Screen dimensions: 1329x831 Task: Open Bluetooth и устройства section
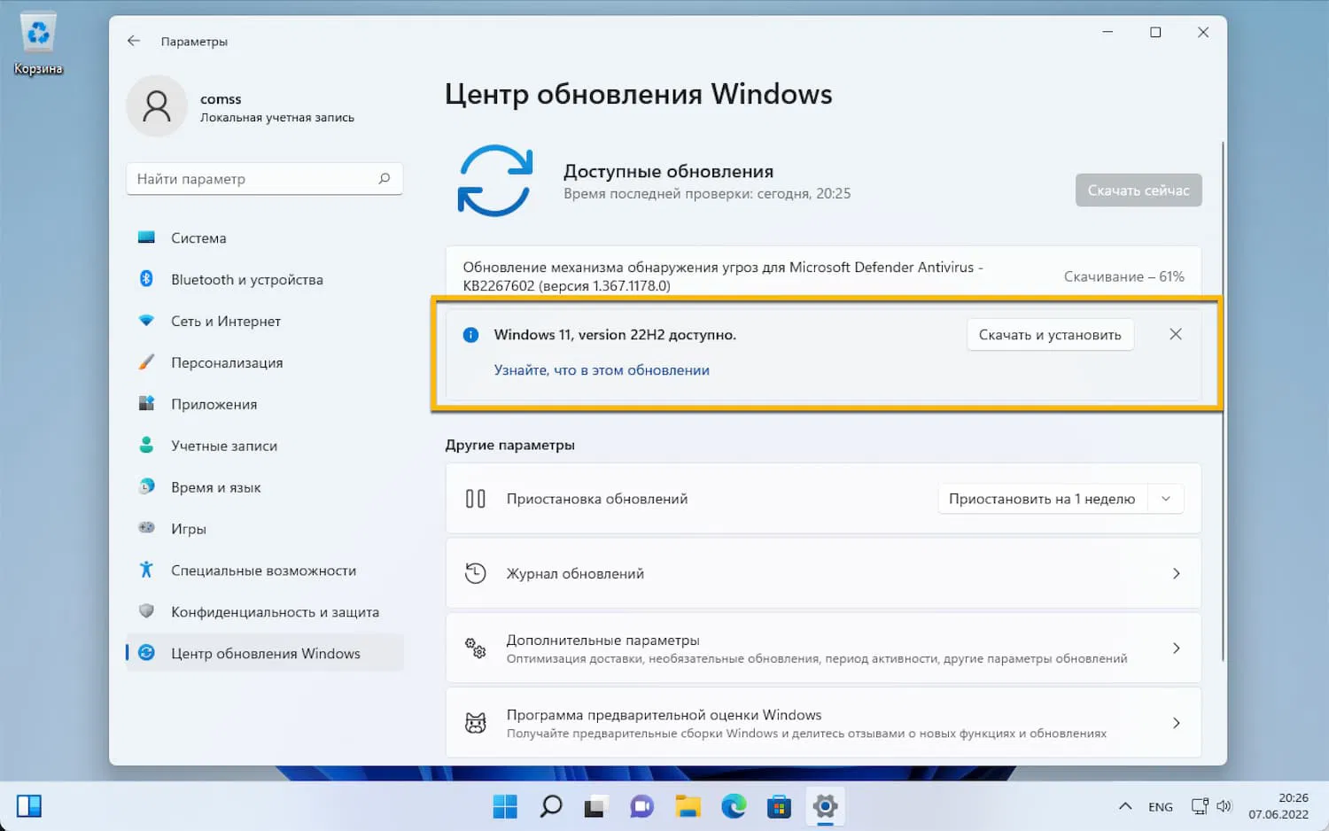265,279
